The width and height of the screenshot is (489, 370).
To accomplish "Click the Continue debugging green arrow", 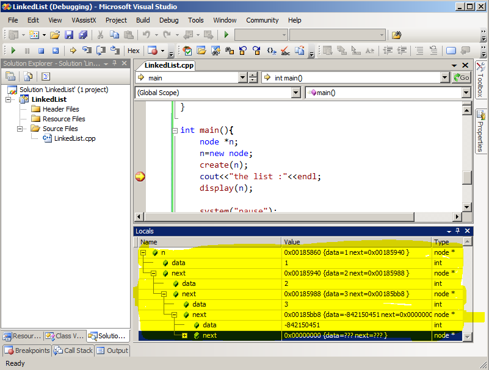I will (13, 51).
